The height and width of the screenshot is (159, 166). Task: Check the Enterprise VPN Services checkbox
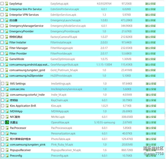(x=2, y=15)
